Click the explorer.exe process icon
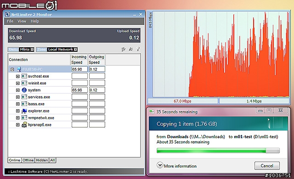Viewport: 294px width, 179px height. pyautogui.click(x=24, y=111)
